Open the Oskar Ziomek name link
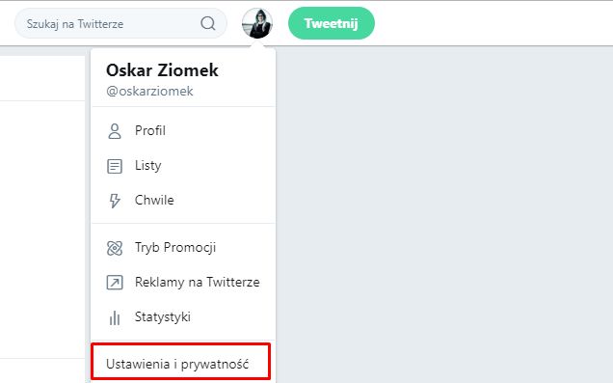The image size is (613, 383). pyautogui.click(x=162, y=70)
